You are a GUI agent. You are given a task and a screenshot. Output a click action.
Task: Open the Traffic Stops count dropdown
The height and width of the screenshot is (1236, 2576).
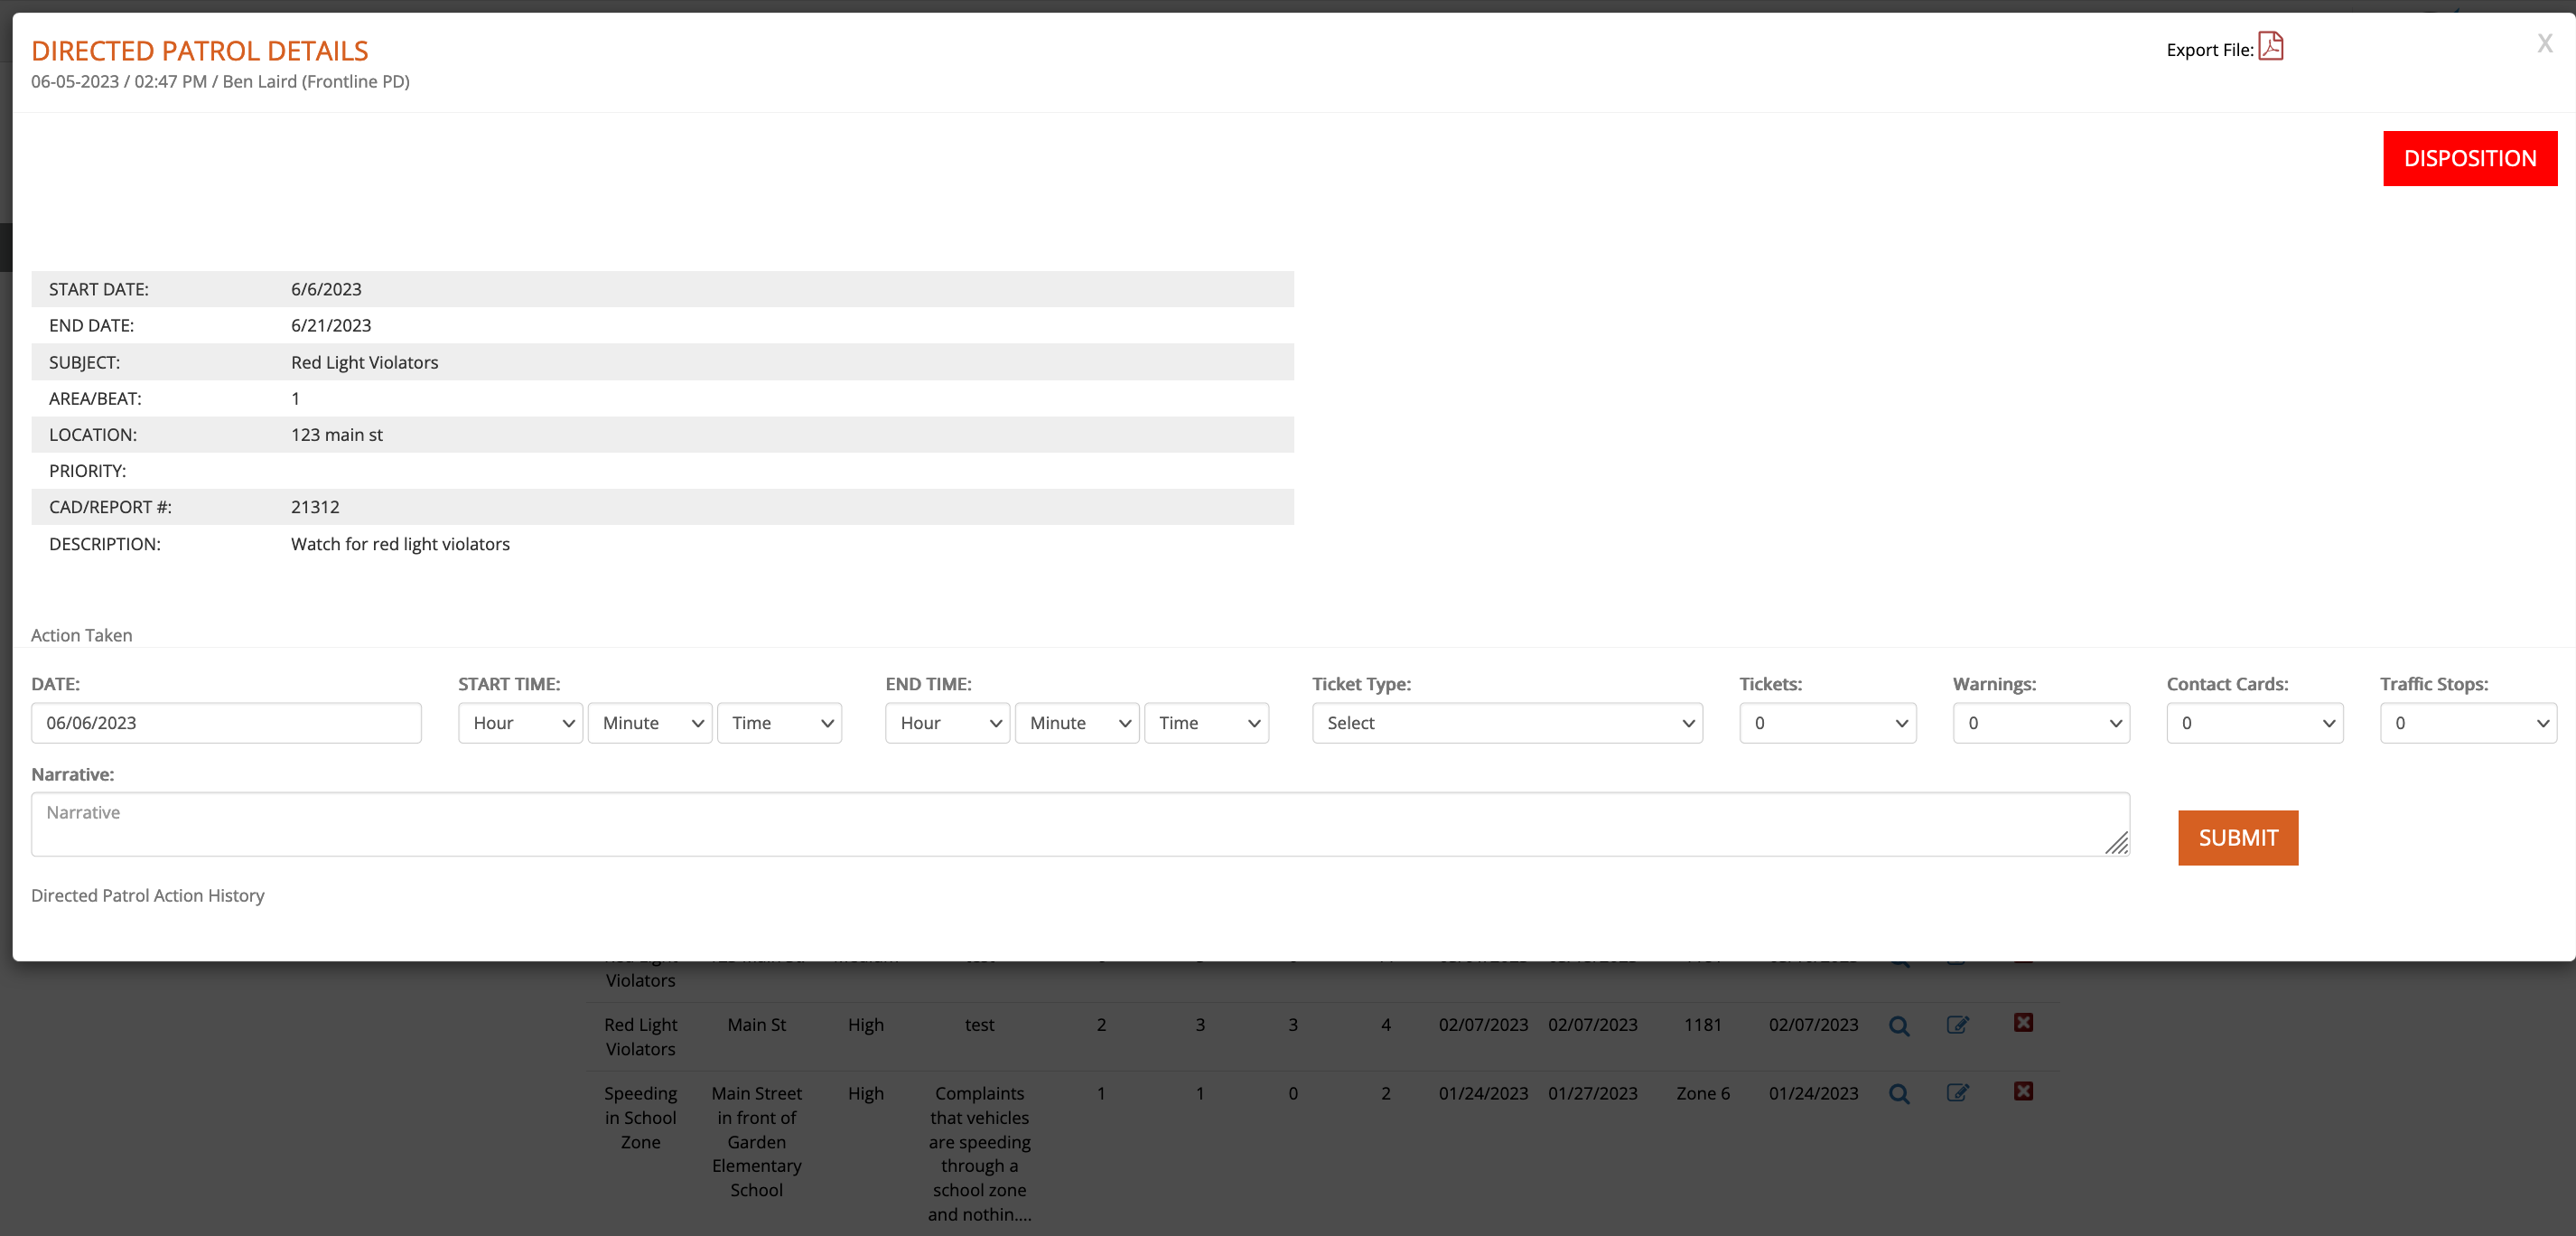pos(2468,723)
